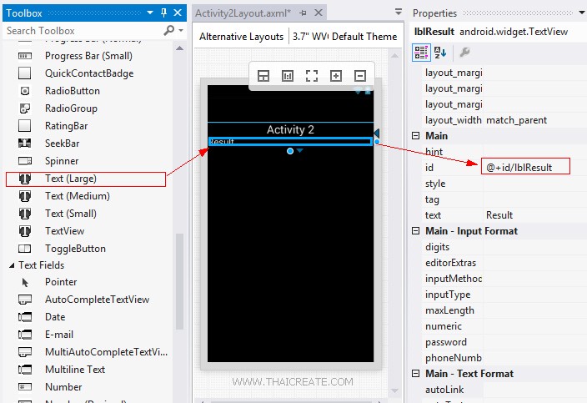Viewport: 587px width, 403px height.
Task: Close the Toolbox panel
Action: point(178,13)
